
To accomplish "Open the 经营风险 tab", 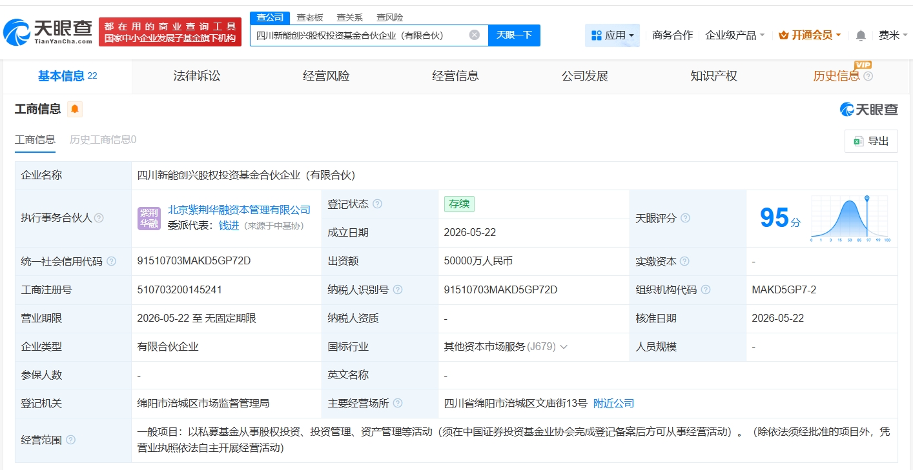I will point(326,76).
